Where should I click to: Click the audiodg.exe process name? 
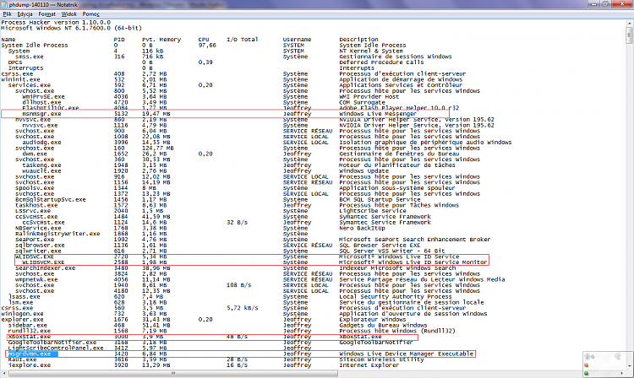(41, 143)
